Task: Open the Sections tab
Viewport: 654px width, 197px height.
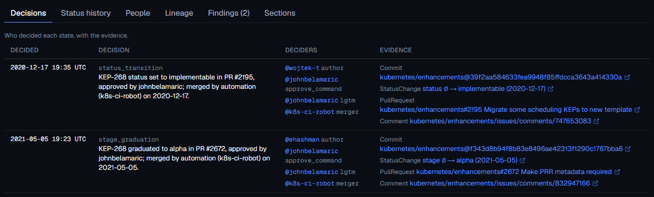Action: coord(280,13)
